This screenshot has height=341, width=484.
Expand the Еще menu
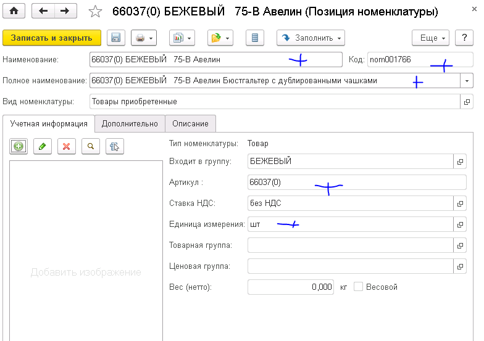[432, 38]
